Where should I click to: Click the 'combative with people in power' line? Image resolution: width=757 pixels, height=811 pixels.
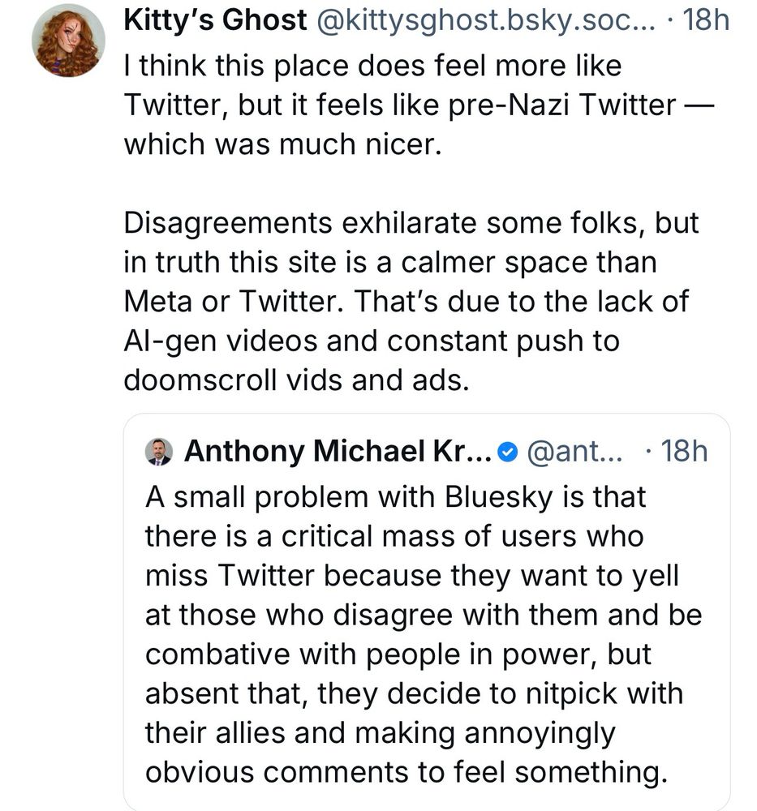pyautogui.click(x=398, y=654)
